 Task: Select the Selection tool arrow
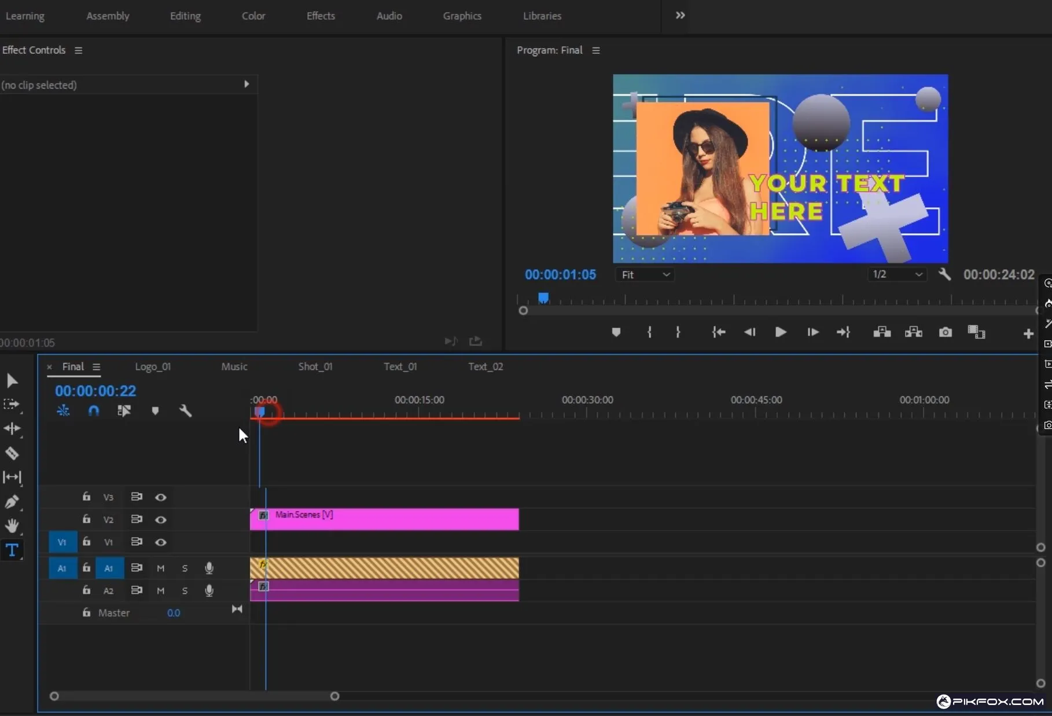(12, 380)
